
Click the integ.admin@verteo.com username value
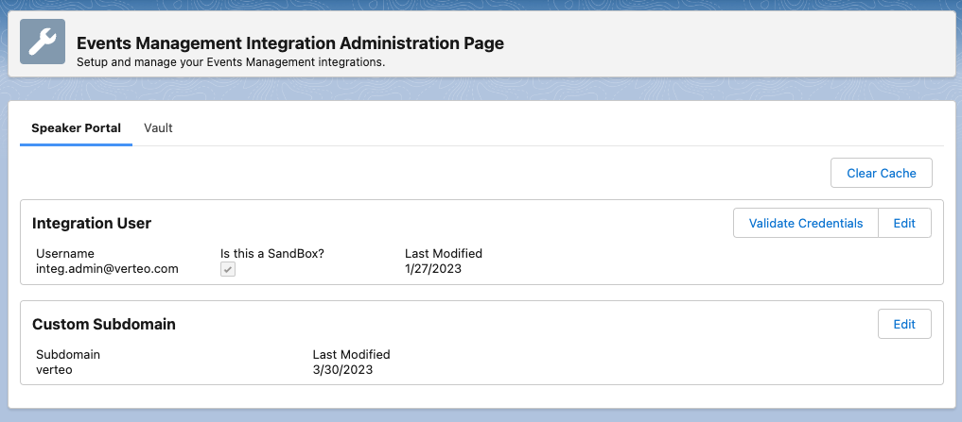click(107, 269)
